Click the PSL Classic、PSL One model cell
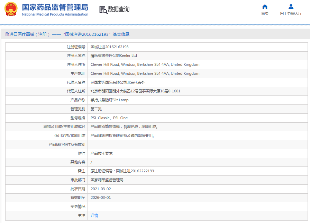 [x=109, y=118]
